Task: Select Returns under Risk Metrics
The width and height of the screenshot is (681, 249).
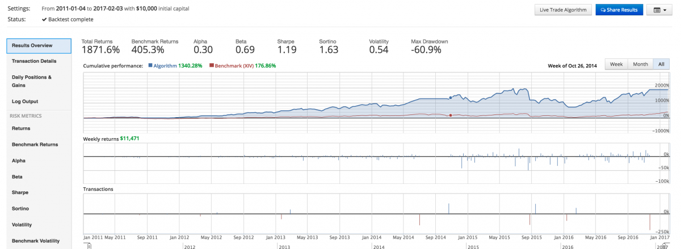Action: coord(21,128)
